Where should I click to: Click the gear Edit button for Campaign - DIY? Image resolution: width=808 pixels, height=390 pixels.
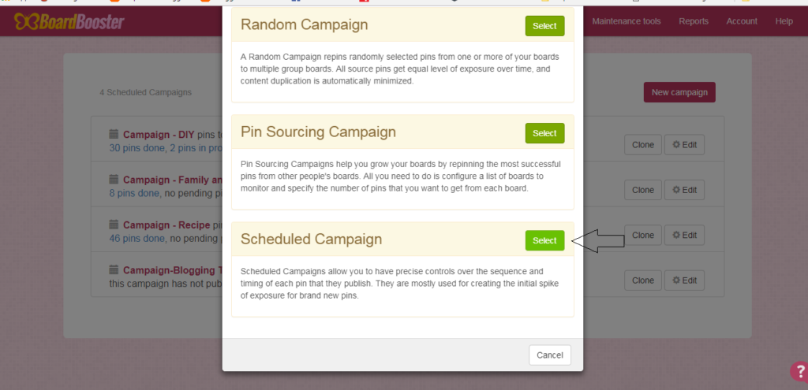[684, 145]
